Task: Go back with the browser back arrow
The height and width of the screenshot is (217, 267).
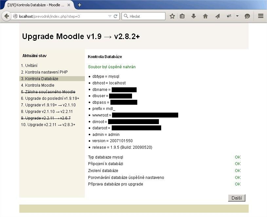Action: point(7,16)
